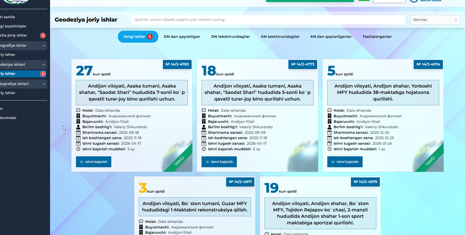Open the DN tekshiruvidagilar tab

(x=231, y=37)
